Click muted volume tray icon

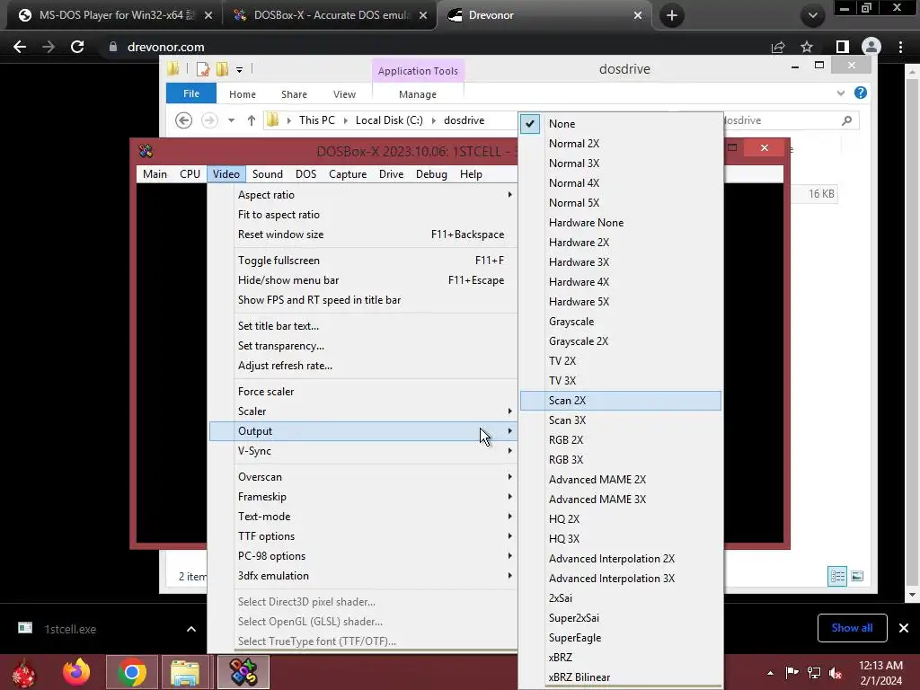pyautogui.click(x=836, y=673)
